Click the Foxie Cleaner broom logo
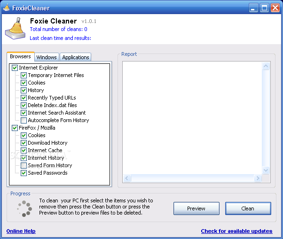 tap(15, 29)
